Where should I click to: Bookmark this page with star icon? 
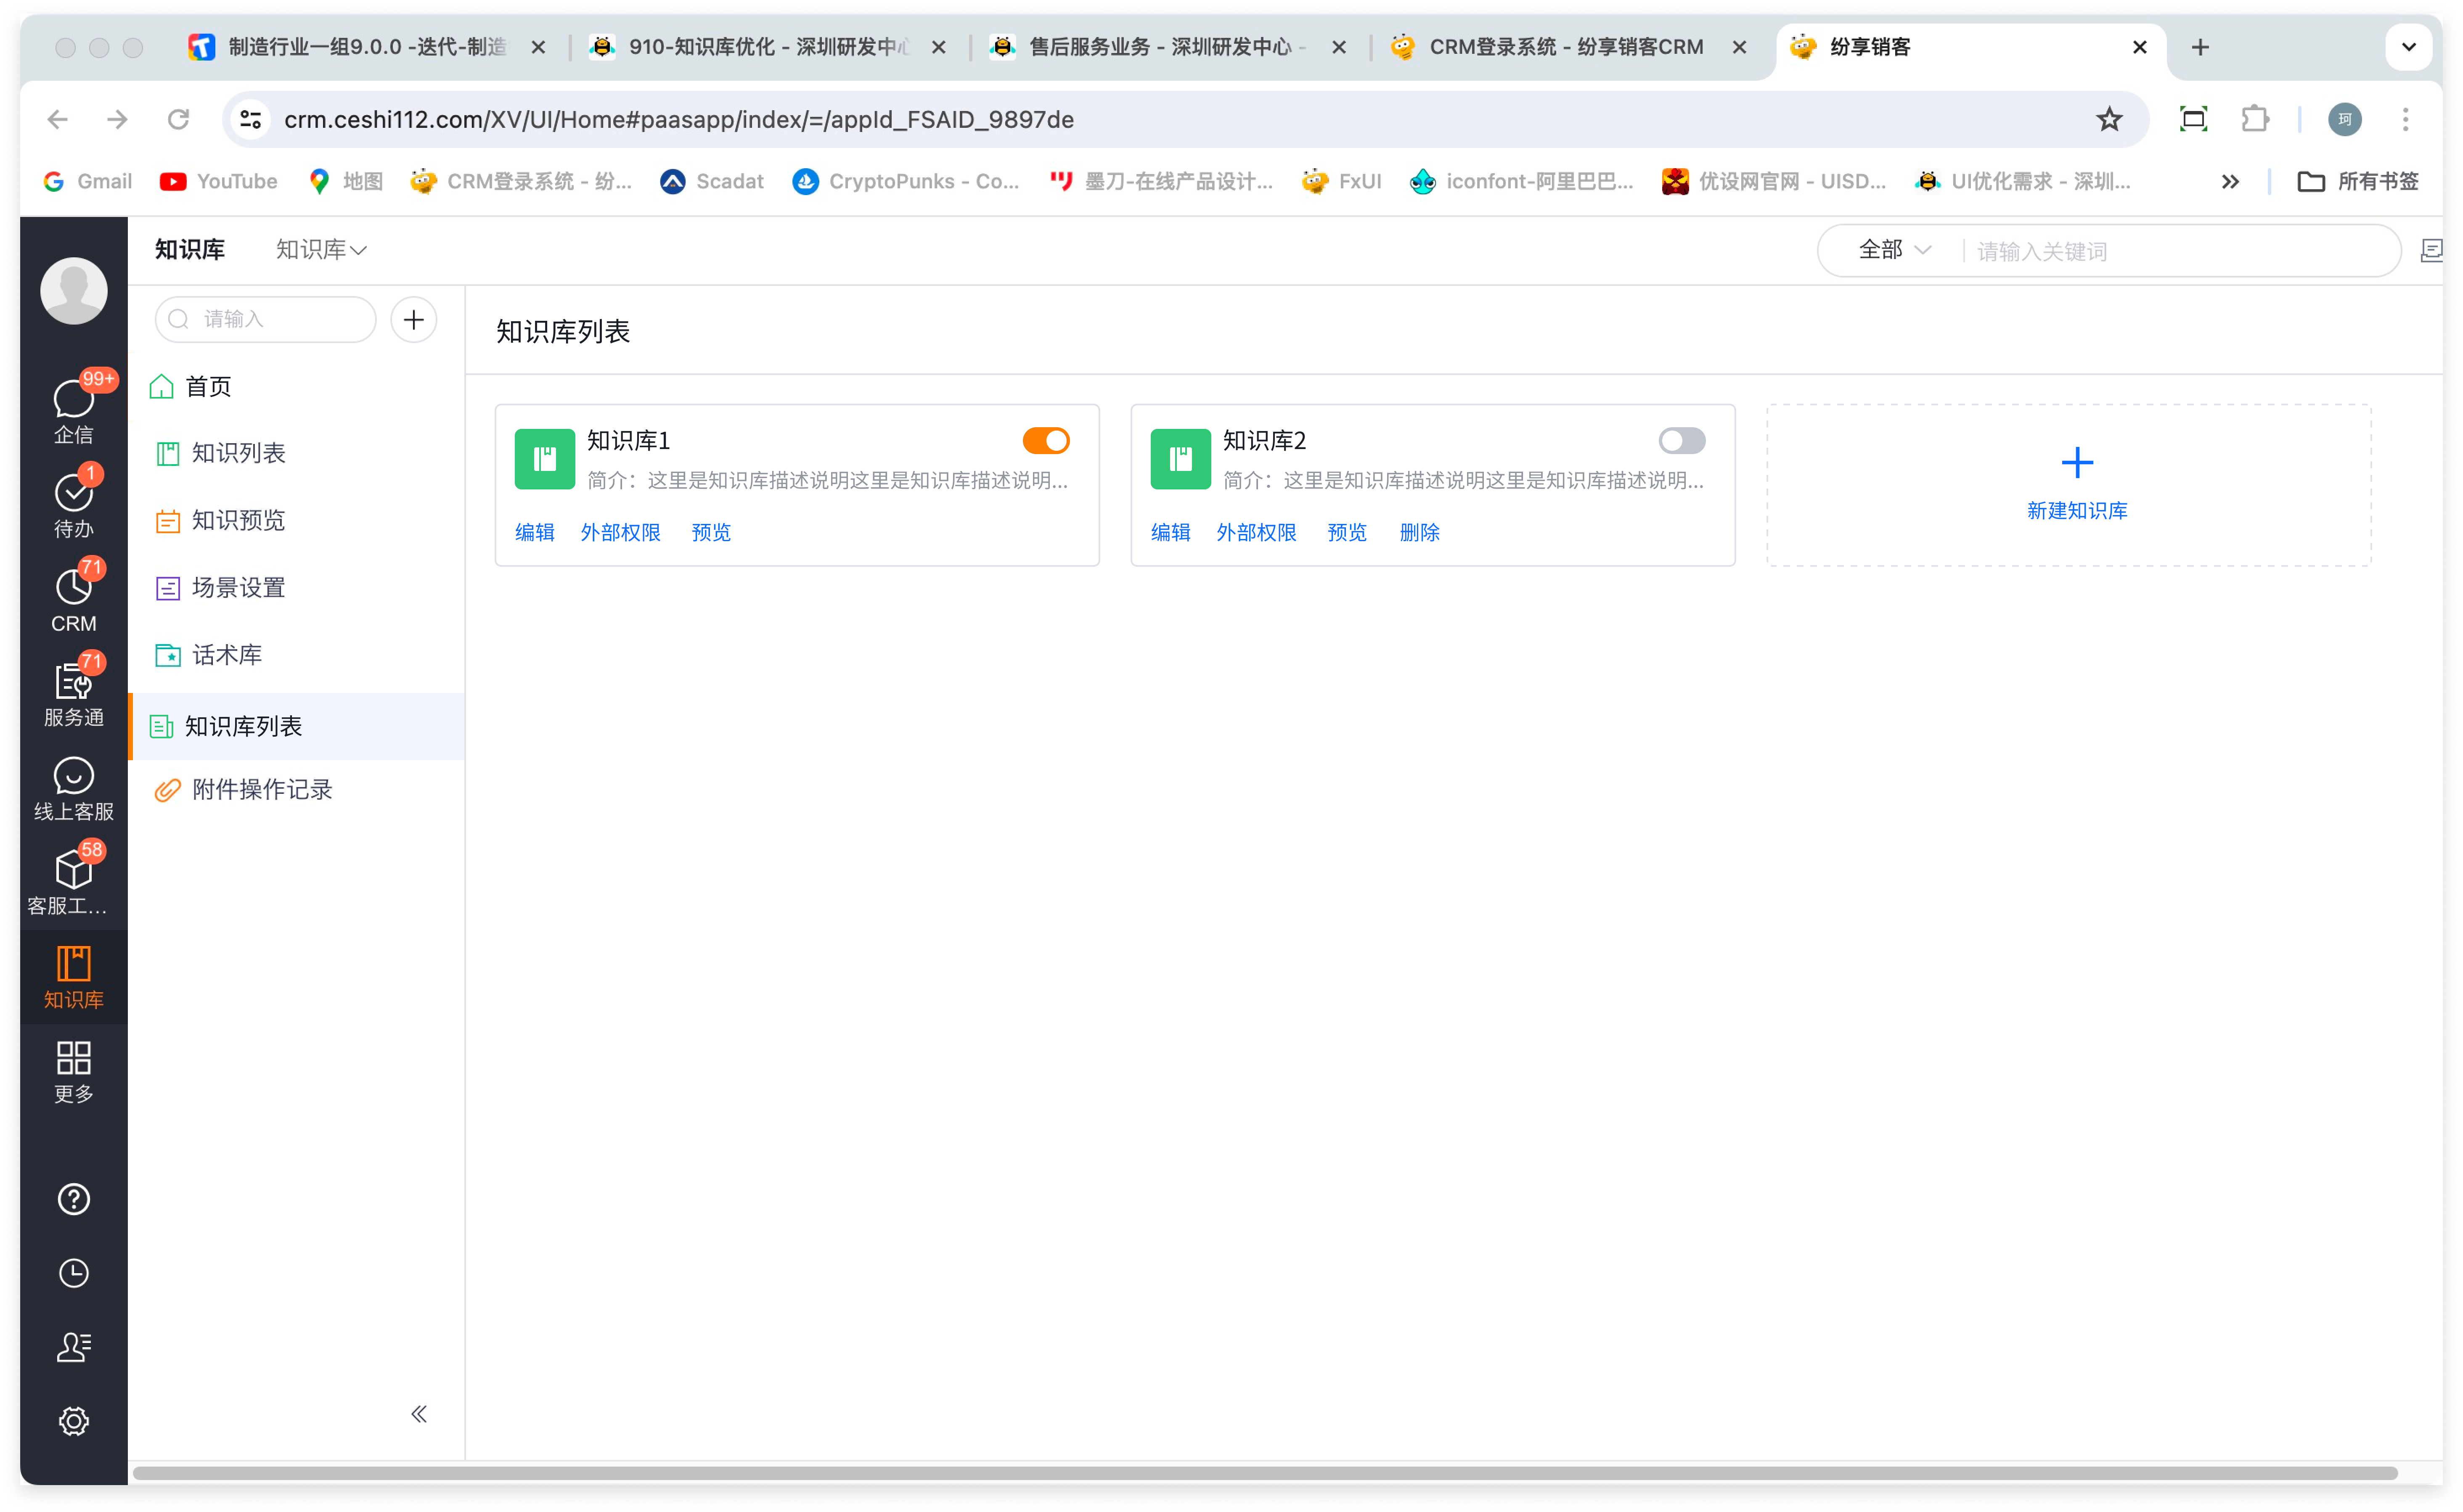point(2109,119)
